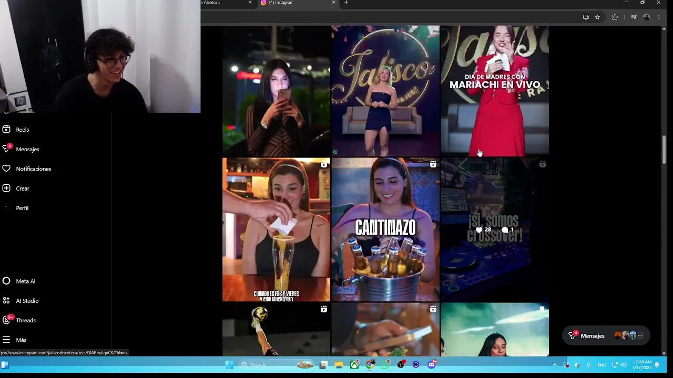673x378 pixels.
Task: Open the Jalisco blonde presenter post
Action: 385,91
